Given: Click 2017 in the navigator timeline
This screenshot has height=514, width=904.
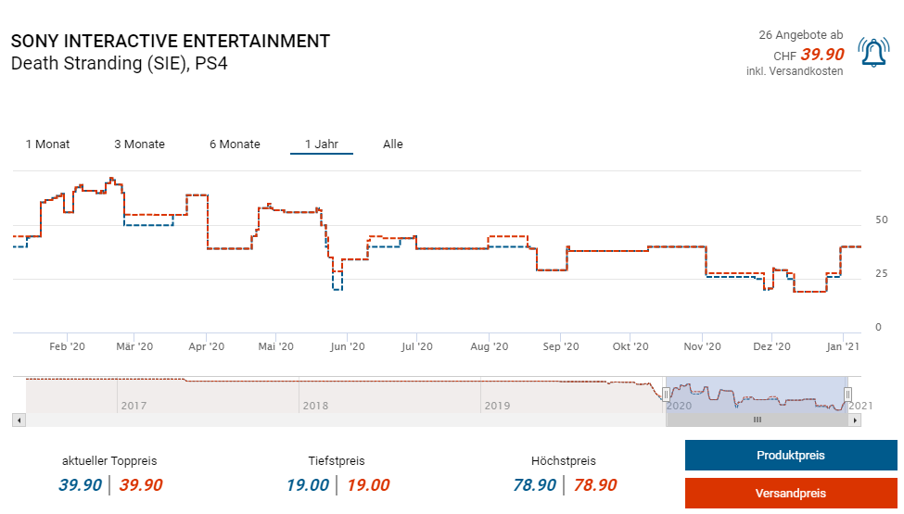Looking at the screenshot, I should point(133,406).
